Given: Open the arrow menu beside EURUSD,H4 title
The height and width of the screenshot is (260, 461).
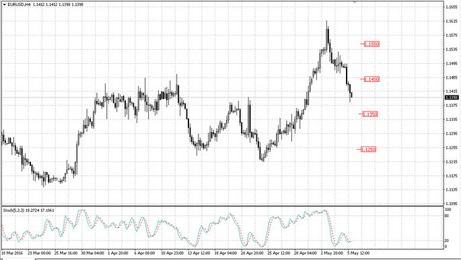Looking at the screenshot, I should pyautogui.click(x=5, y=5).
